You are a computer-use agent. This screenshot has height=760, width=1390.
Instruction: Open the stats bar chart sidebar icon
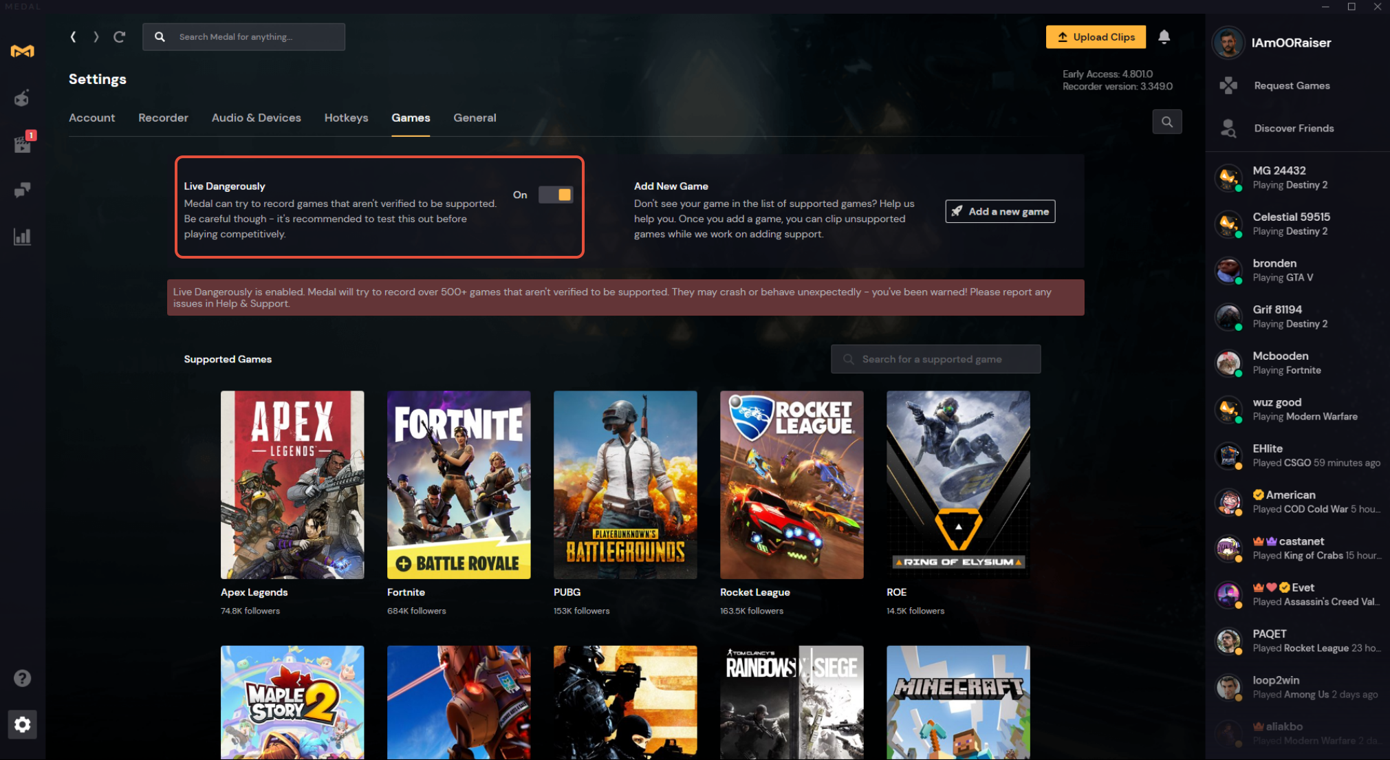(23, 237)
